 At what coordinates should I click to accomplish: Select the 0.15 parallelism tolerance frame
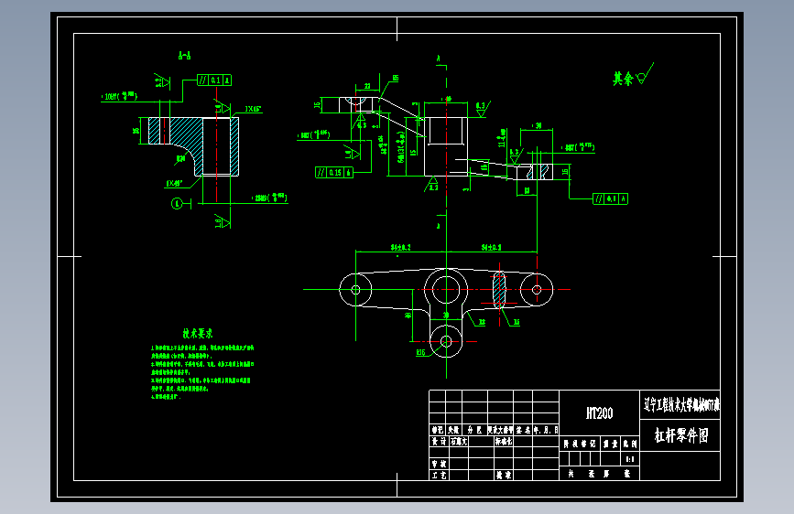tap(333, 173)
